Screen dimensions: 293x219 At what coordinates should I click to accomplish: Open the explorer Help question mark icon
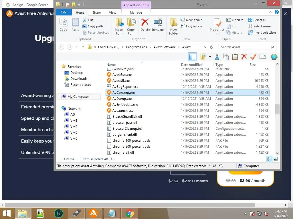point(277,12)
